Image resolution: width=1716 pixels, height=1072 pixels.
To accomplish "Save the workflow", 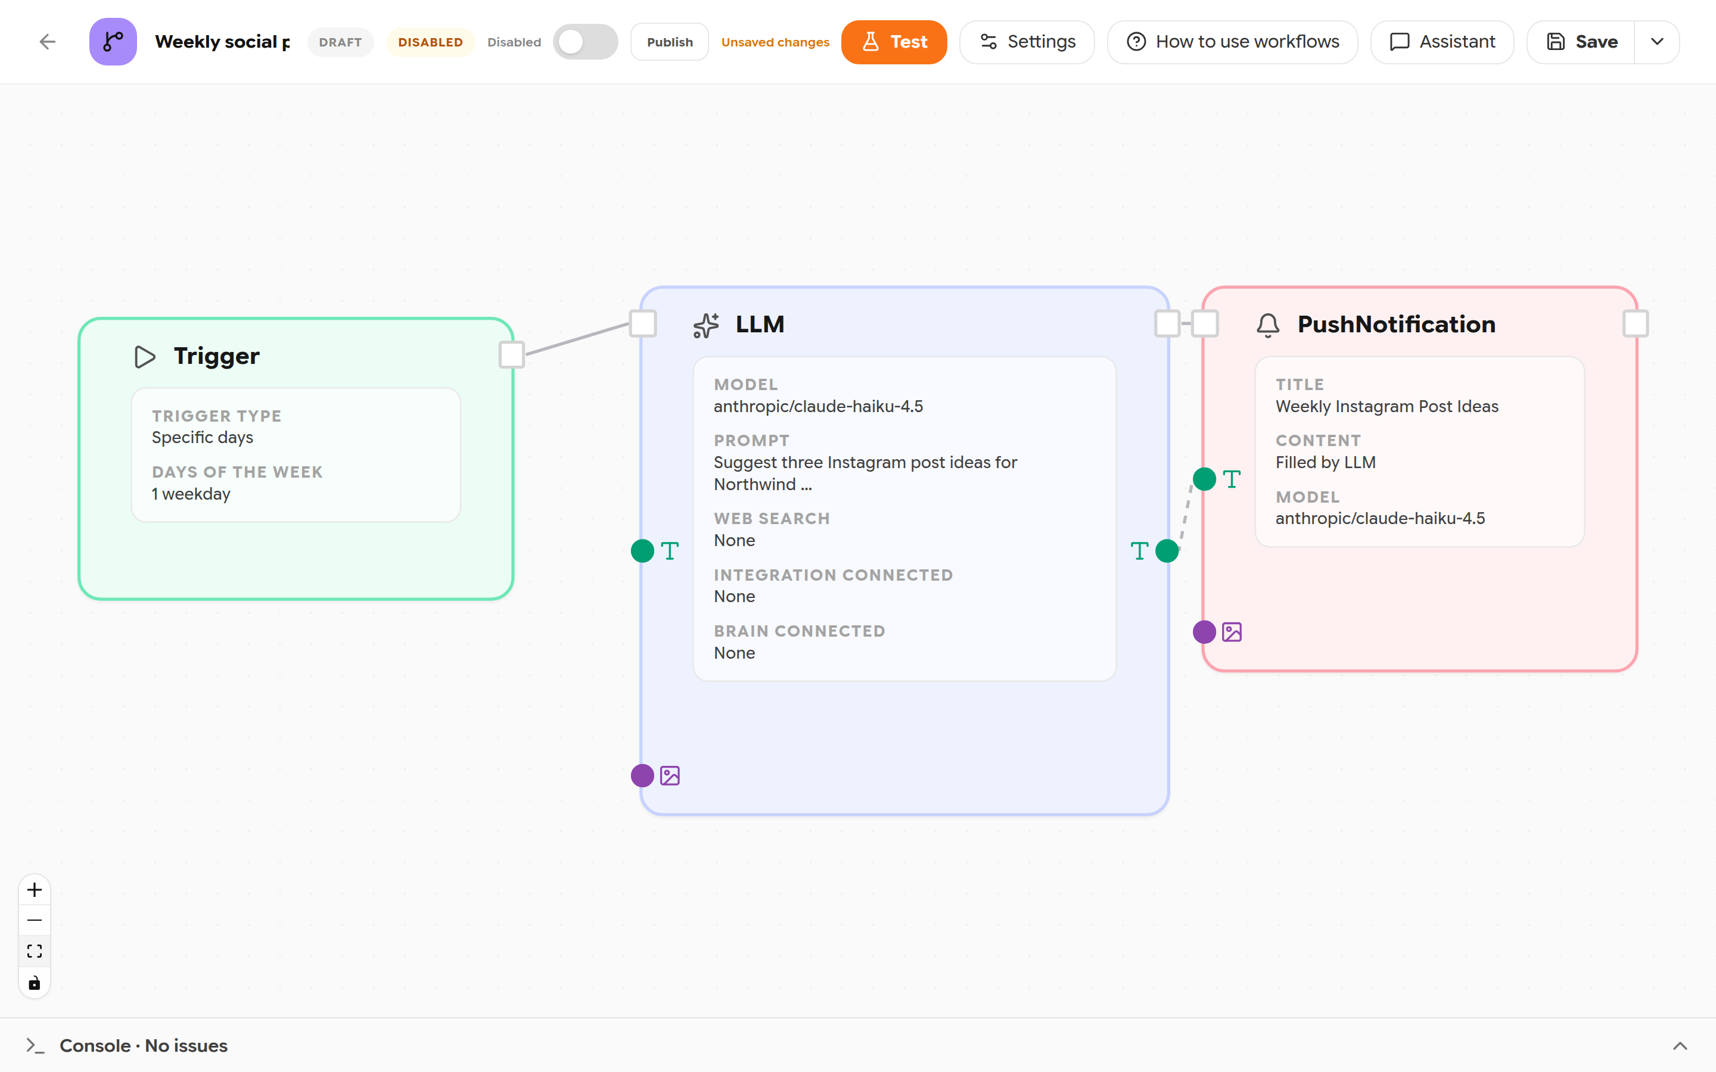I will pyautogui.click(x=1581, y=42).
